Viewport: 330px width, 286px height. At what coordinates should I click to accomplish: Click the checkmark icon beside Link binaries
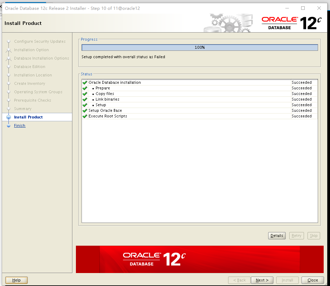[x=85, y=100]
